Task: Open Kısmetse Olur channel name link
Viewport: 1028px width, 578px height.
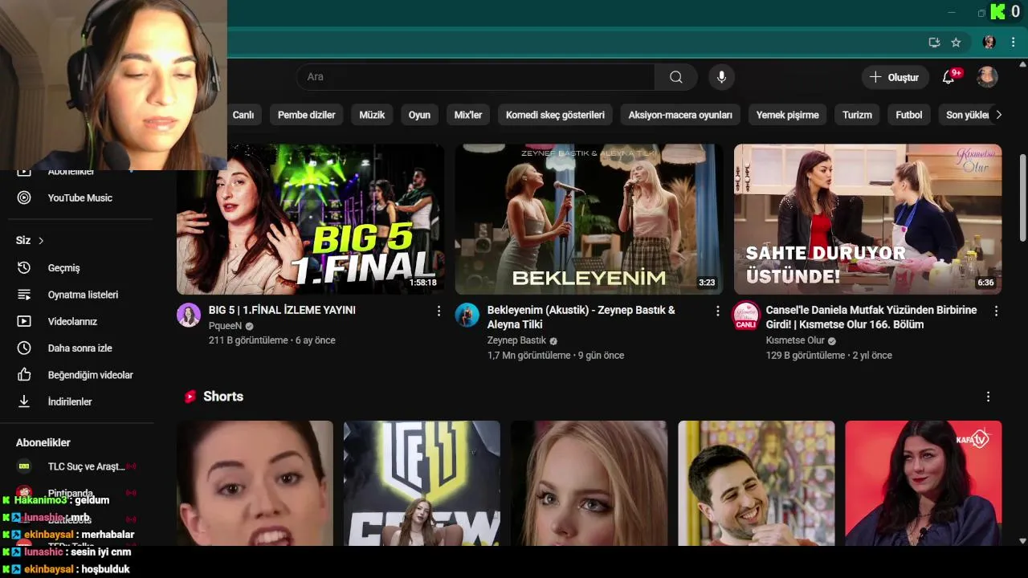Action: [795, 340]
